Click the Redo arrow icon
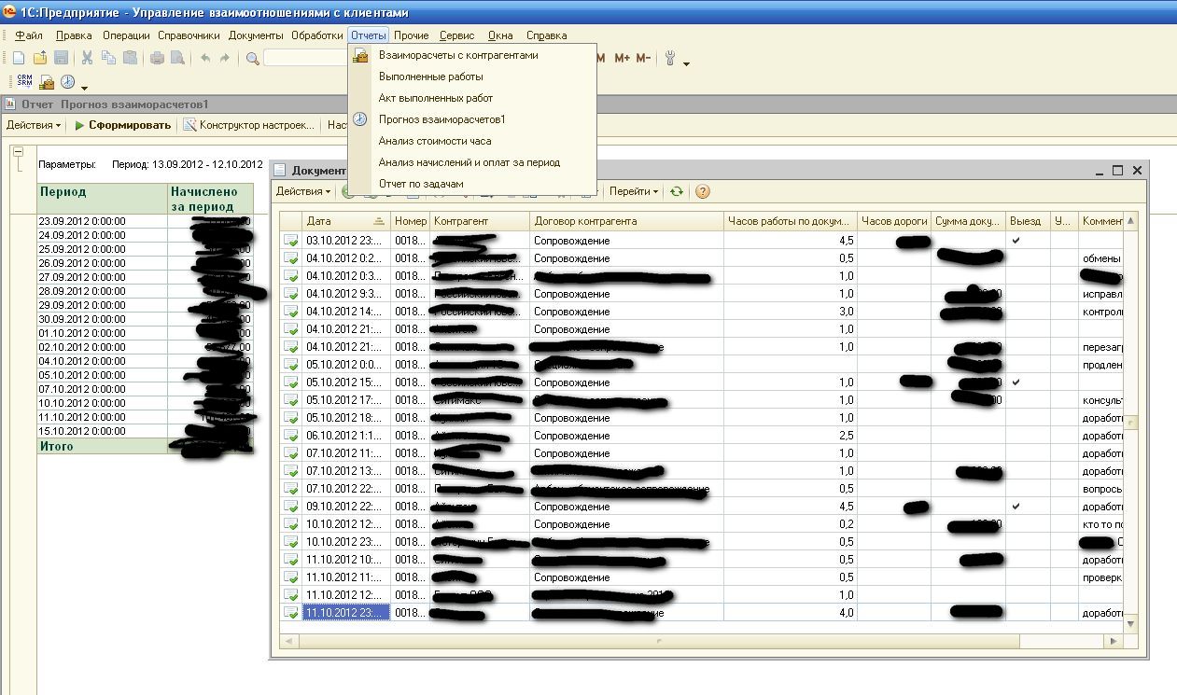The height and width of the screenshot is (695, 1177). (x=225, y=58)
